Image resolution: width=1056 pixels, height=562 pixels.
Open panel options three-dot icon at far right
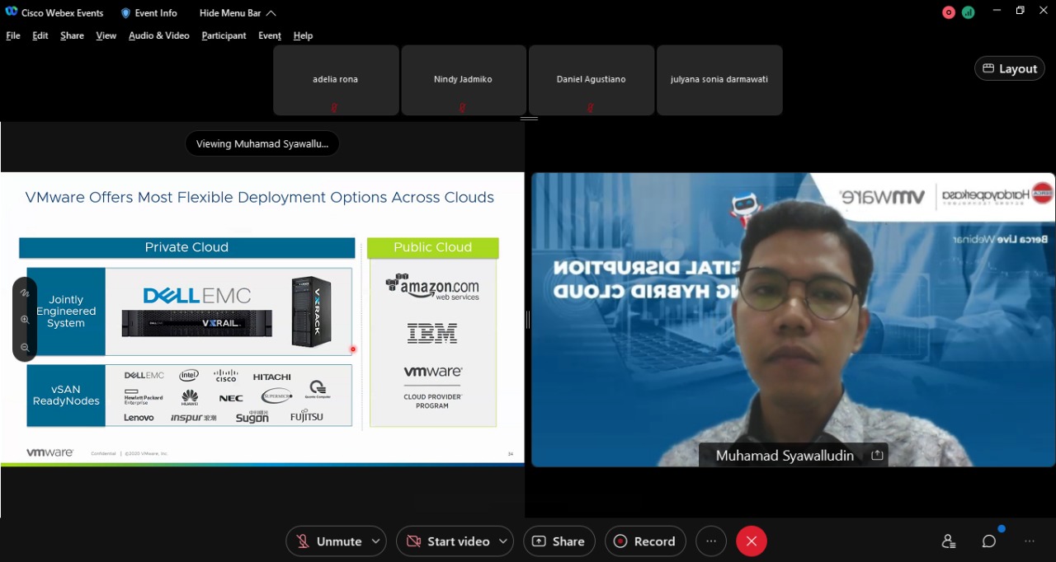1030,541
